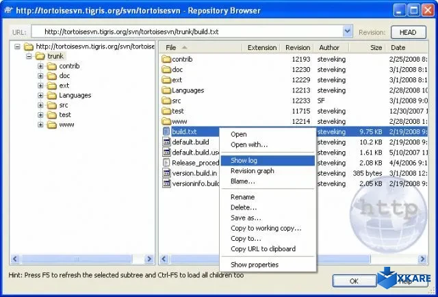
Task: Click the doc folder icon in file list
Action: click(166, 70)
